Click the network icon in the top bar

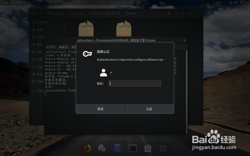pyautogui.click(x=230, y=3)
